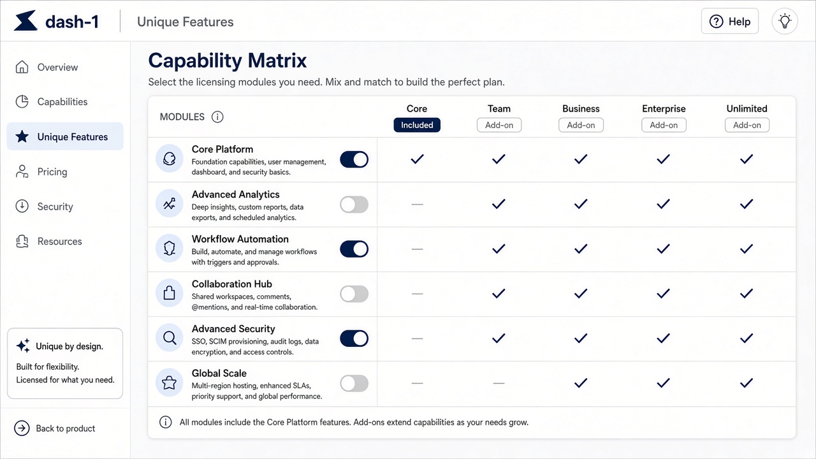816x459 pixels.
Task: Click the Business Add-on button
Action: [581, 125]
